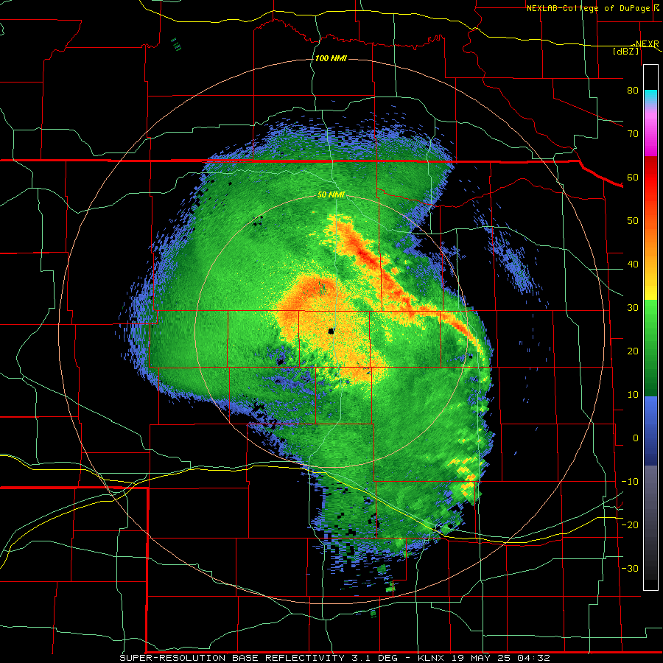Click the 60 value on the dBZ scale
Screen dimensions: 663x663
click(x=633, y=177)
